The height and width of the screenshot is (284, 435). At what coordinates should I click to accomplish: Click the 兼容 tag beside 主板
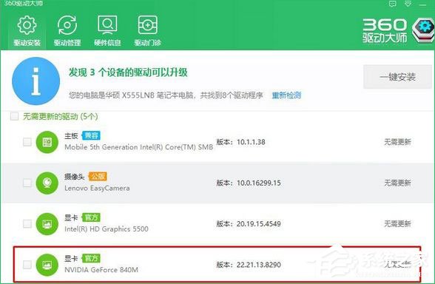[x=91, y=135]
